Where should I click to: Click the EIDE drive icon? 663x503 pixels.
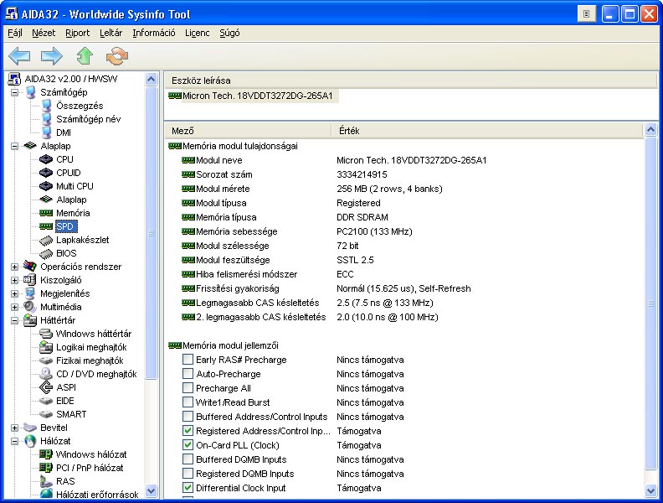click(x=46, y=401)
